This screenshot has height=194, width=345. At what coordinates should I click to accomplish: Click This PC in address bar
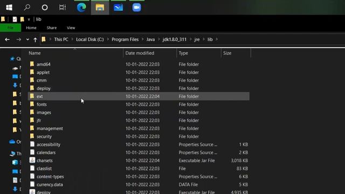pyautogui.click(x=61, y=39)
